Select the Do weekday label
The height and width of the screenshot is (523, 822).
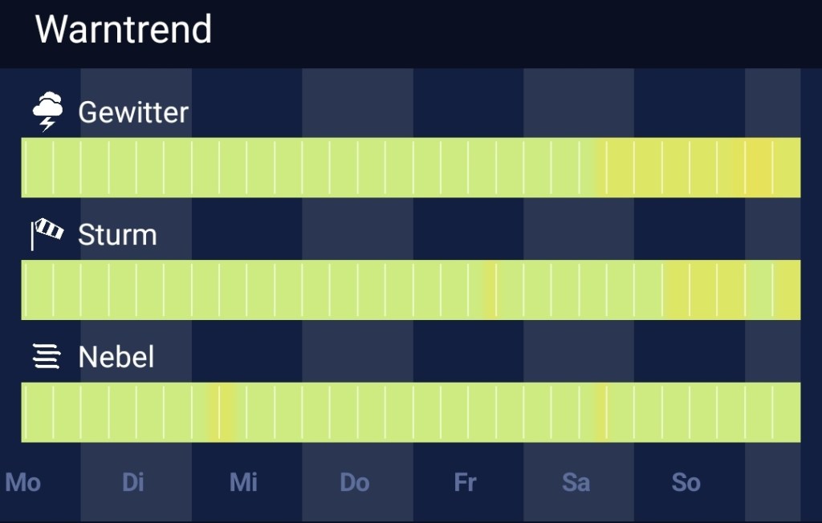pos(355,482)
